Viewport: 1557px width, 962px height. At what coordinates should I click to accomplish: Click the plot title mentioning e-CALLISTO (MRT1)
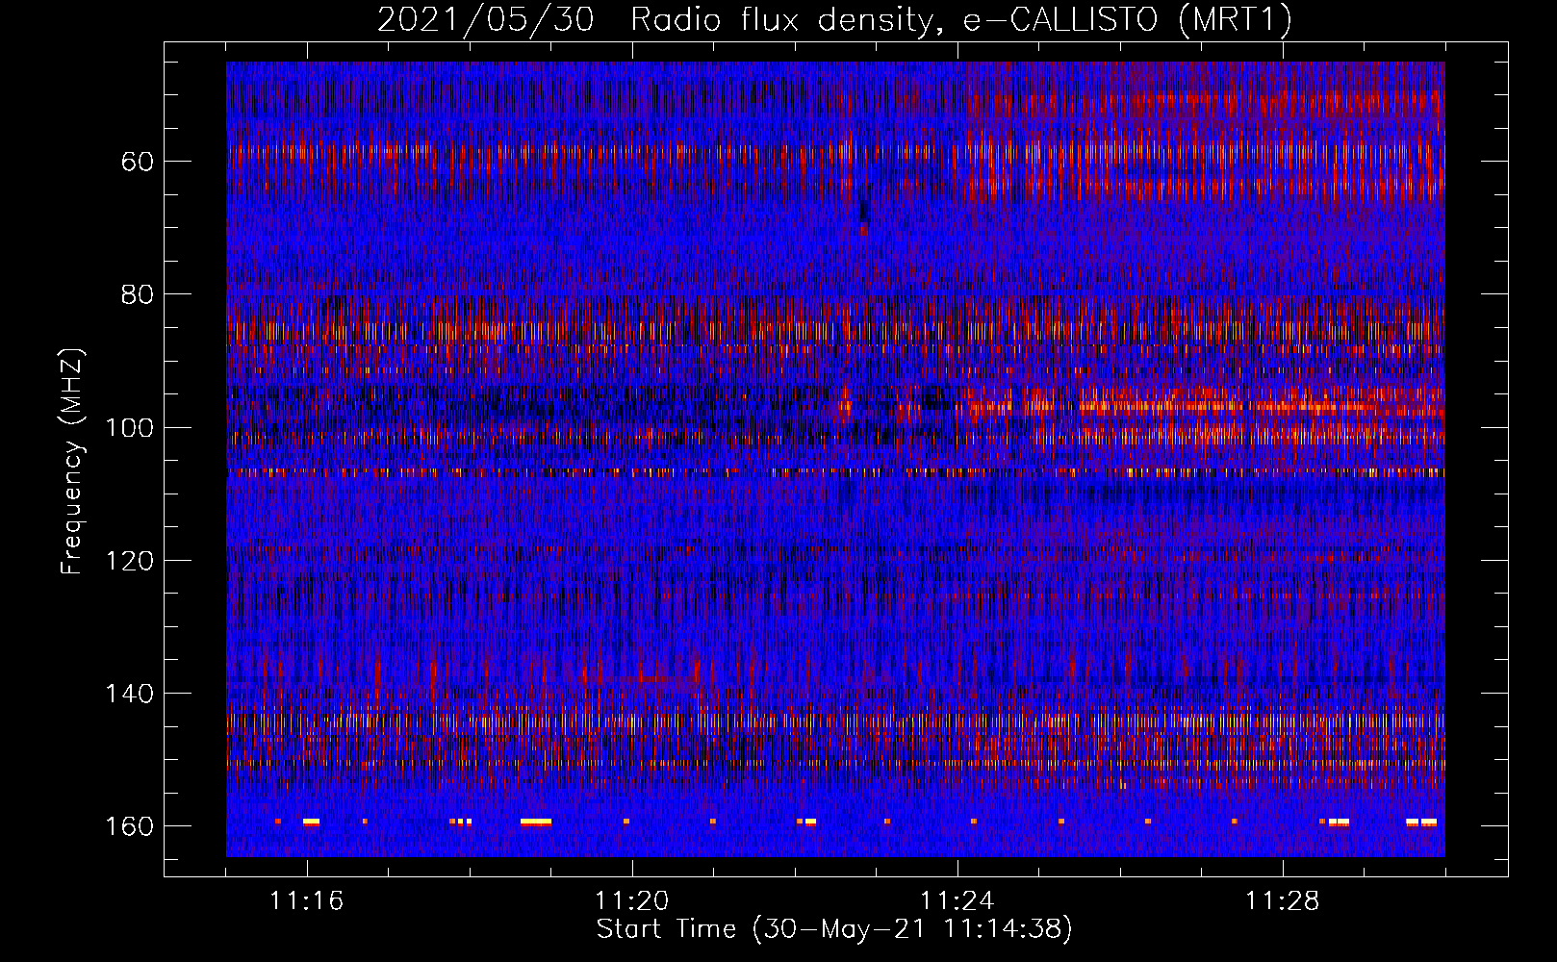click(834, 19)
